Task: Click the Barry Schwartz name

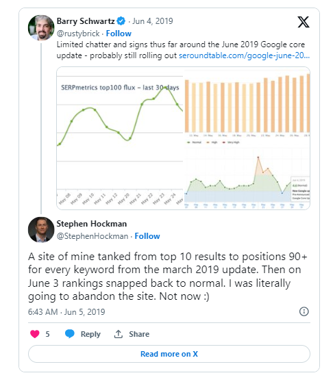Action: 86,21
